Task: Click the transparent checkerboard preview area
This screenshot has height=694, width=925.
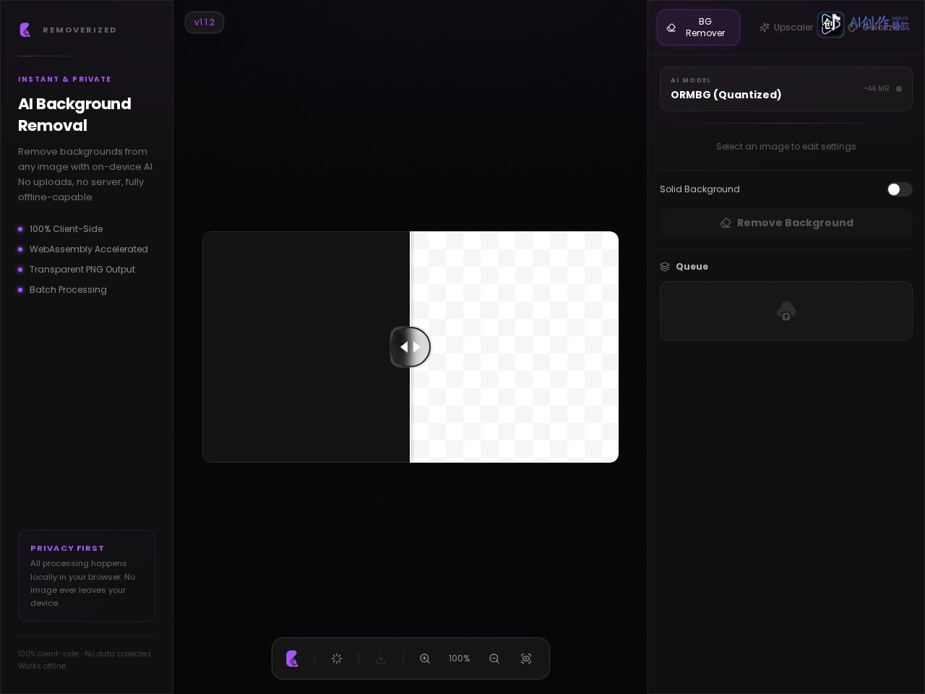Action: point(515,347)
